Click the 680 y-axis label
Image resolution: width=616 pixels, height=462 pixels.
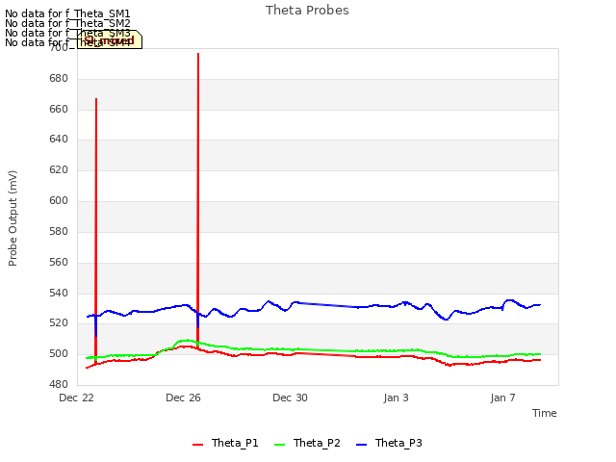[x=59, y=79]
